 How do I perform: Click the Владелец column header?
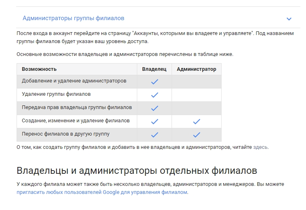tap(154, 69)
